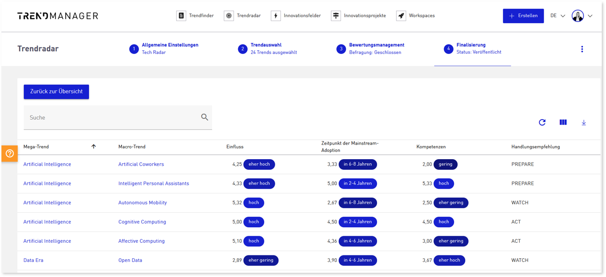Open the Cognitive Computing trend link

pos(142,222)
